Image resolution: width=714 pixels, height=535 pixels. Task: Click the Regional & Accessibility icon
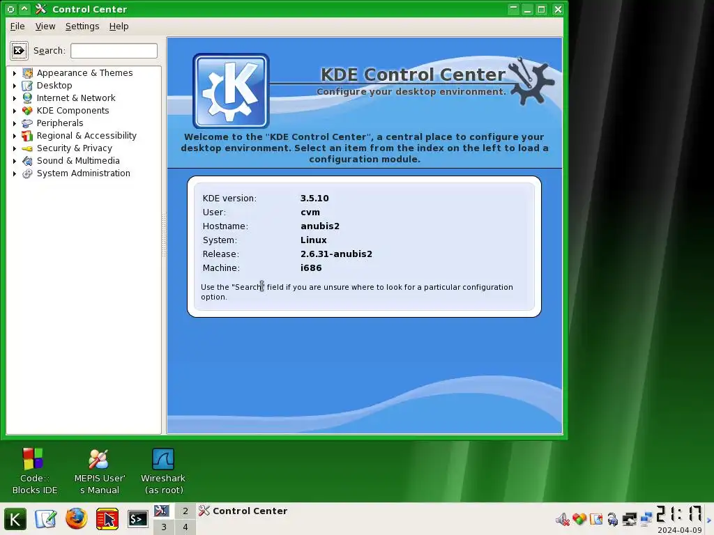(x=27, y=136)
